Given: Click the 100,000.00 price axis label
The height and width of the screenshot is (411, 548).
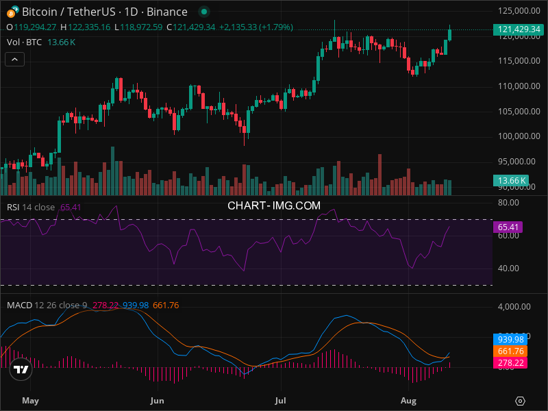Looking at the screenshot, I should click(x=519, y=136).
